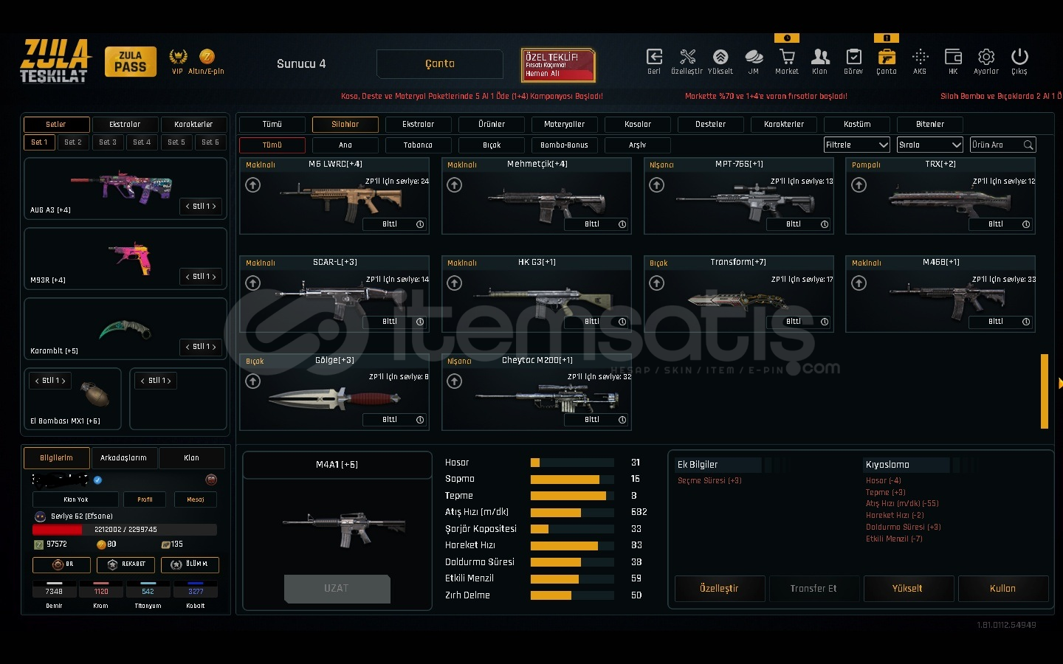Select the REKABET mode button

tap(126, 565)
